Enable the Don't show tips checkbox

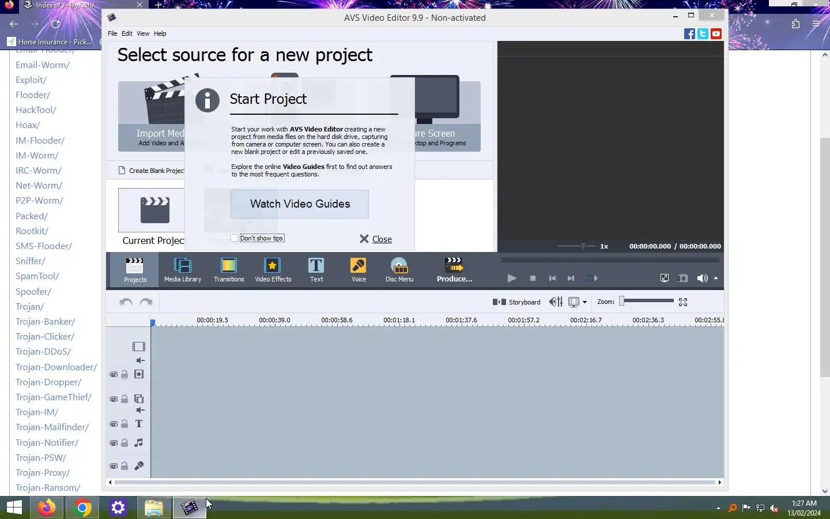[x=234, y=238]
